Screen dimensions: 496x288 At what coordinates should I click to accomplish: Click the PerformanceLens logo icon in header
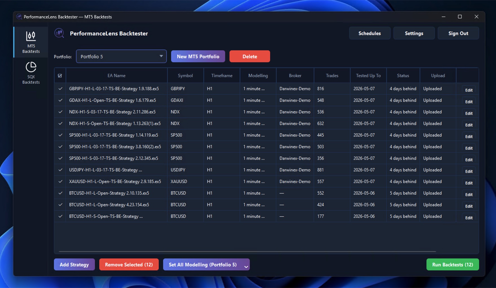click(x=59, y=33)
